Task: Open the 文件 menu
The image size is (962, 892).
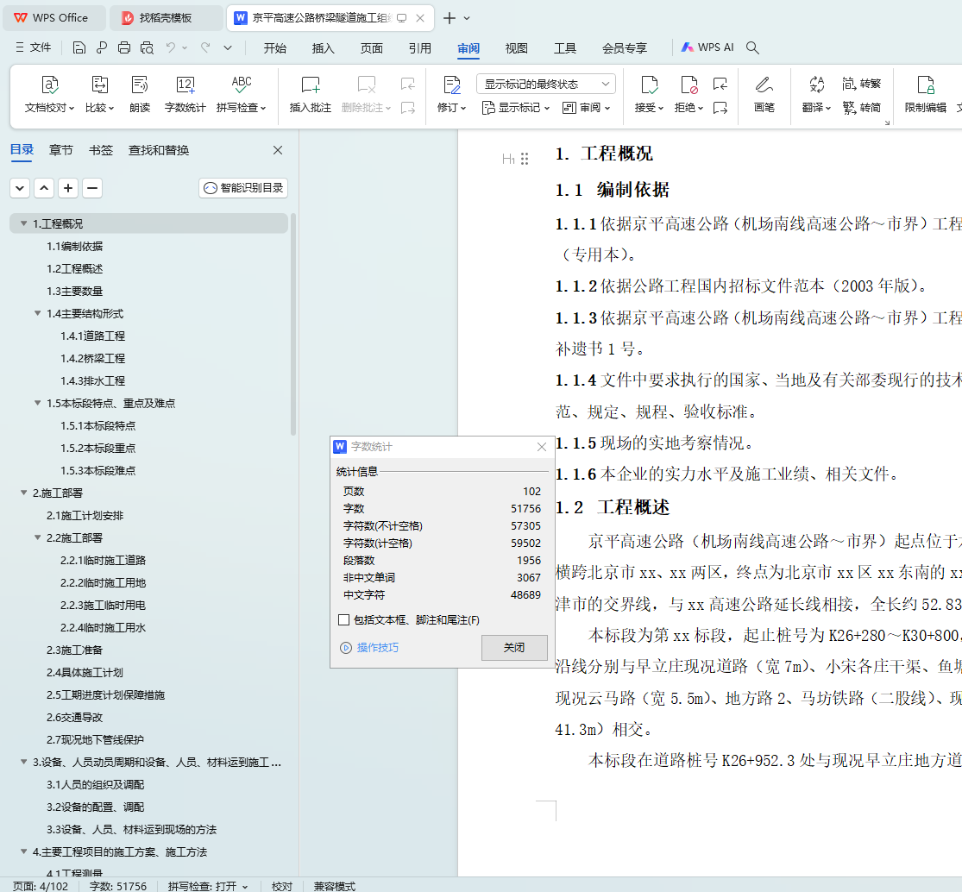Action: [34, 47]
